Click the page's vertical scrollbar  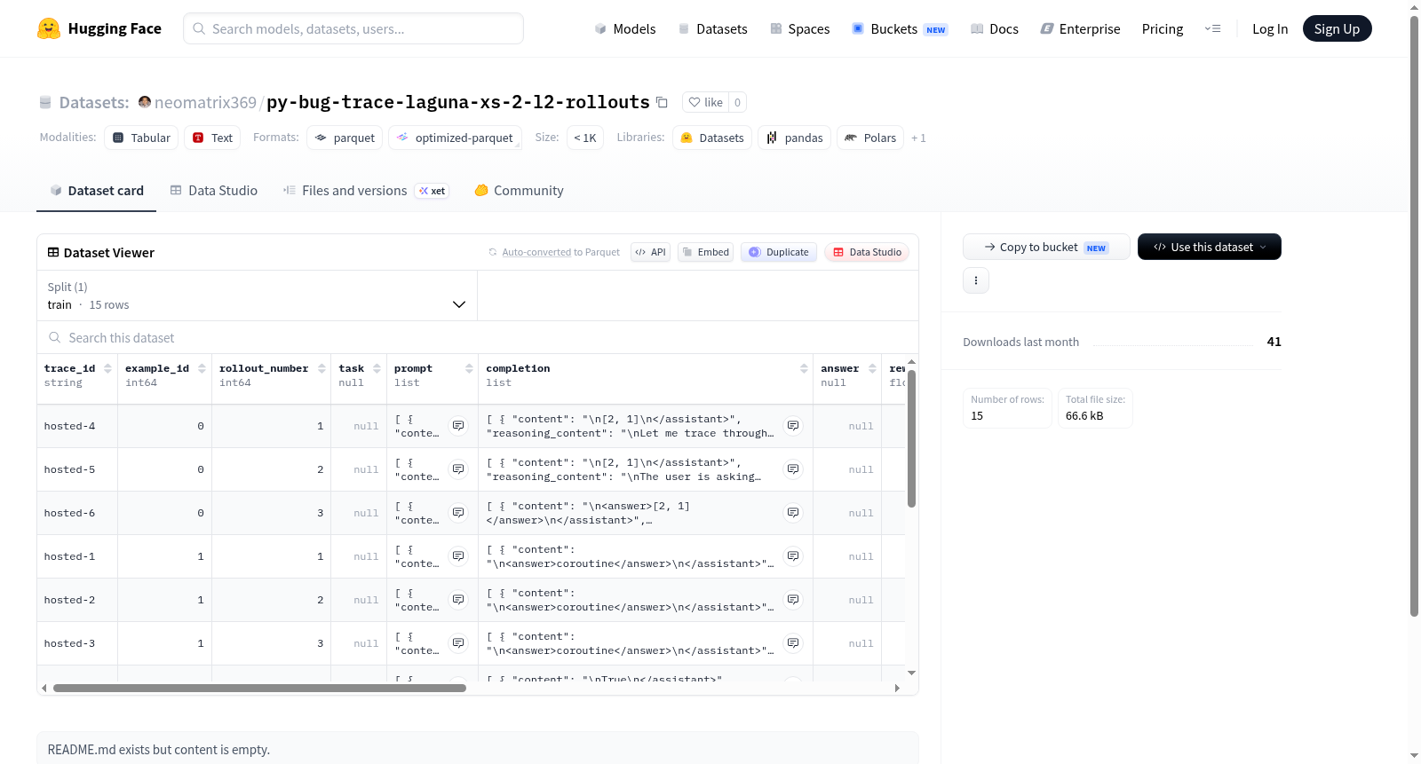tap(1414, 315)
